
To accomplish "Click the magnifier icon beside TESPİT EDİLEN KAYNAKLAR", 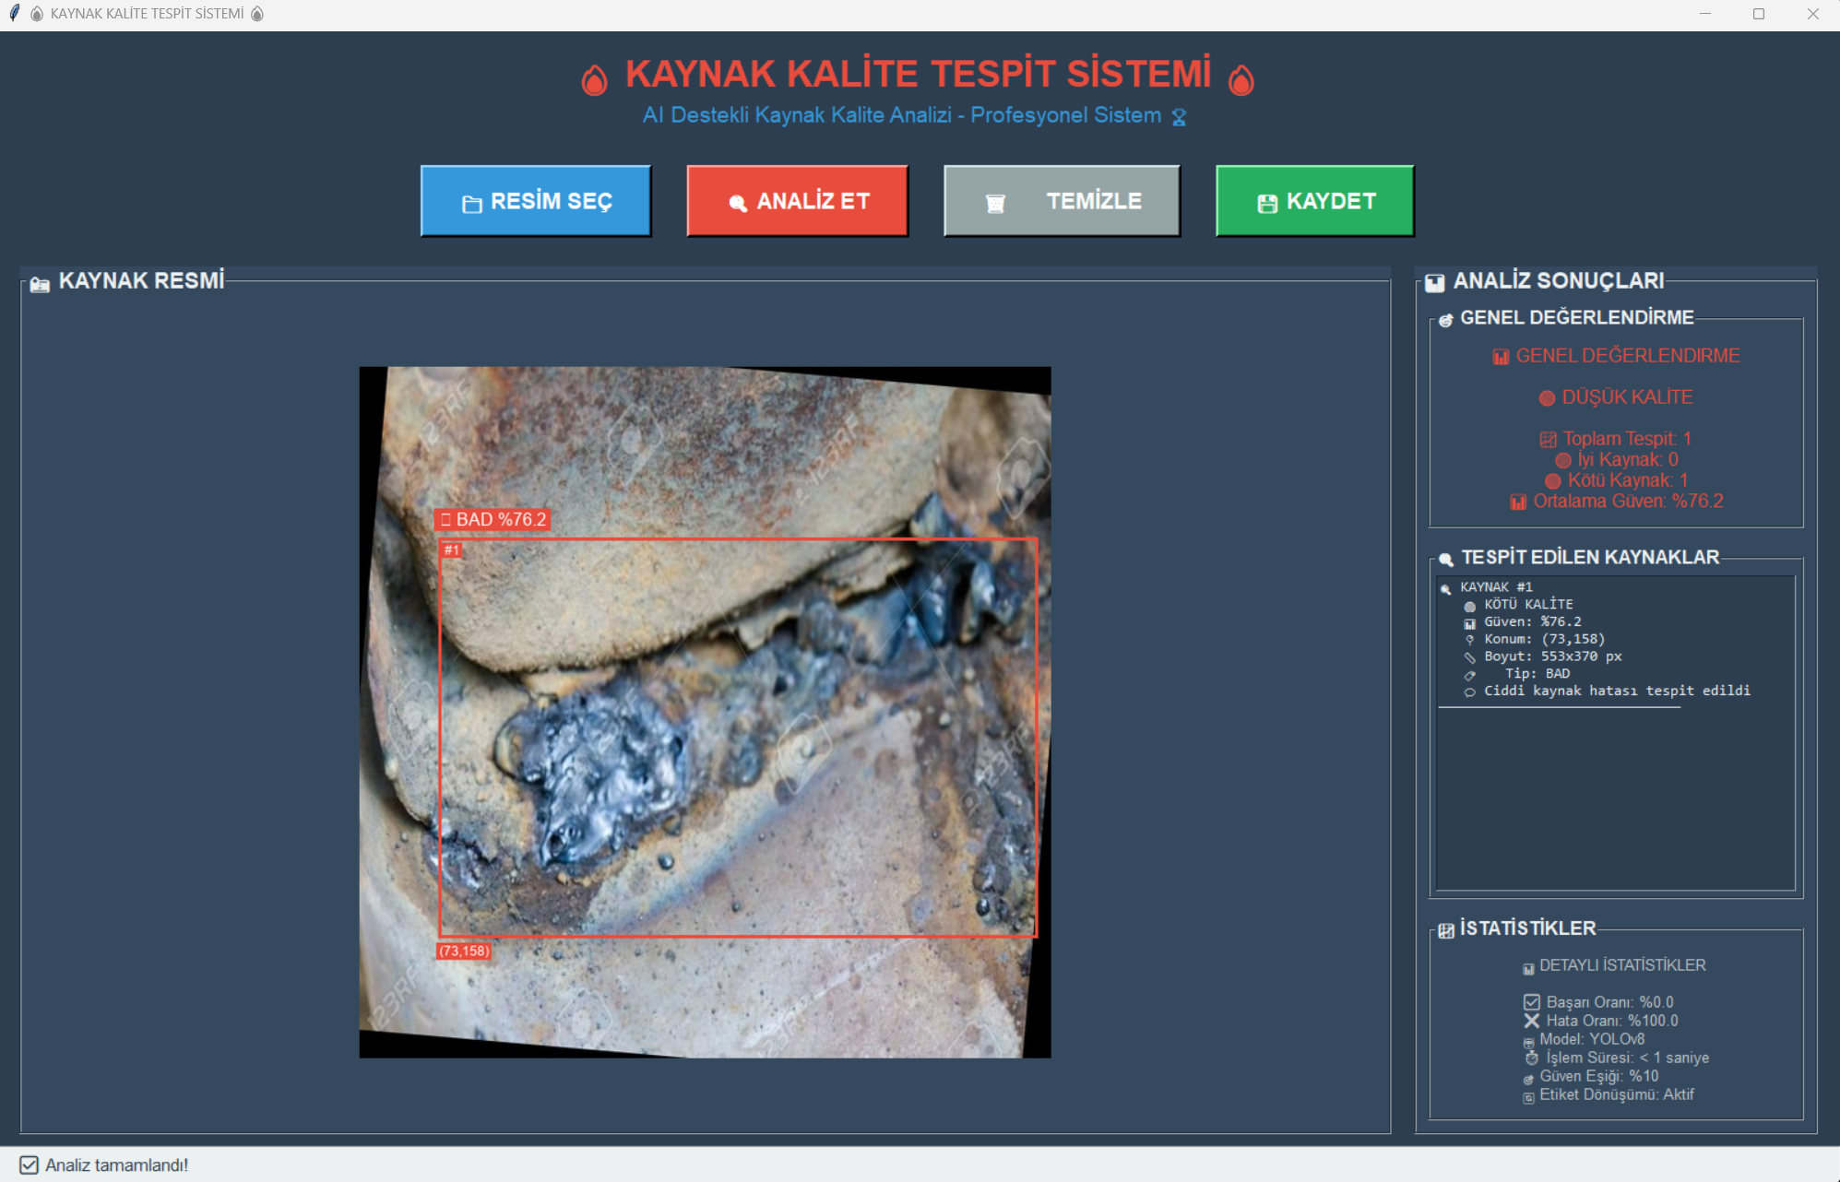I will (x=1445, y=559).
